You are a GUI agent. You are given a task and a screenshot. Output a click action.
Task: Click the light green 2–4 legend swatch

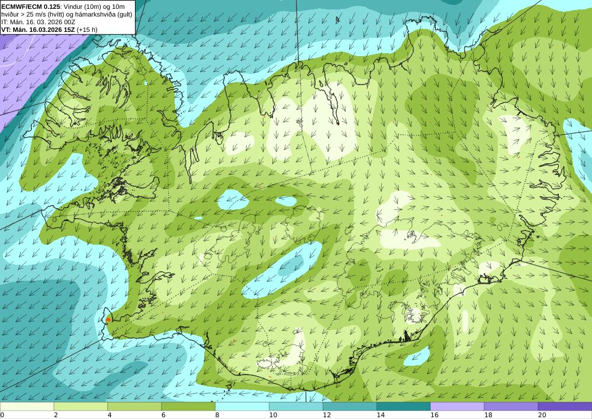point(81,407)
